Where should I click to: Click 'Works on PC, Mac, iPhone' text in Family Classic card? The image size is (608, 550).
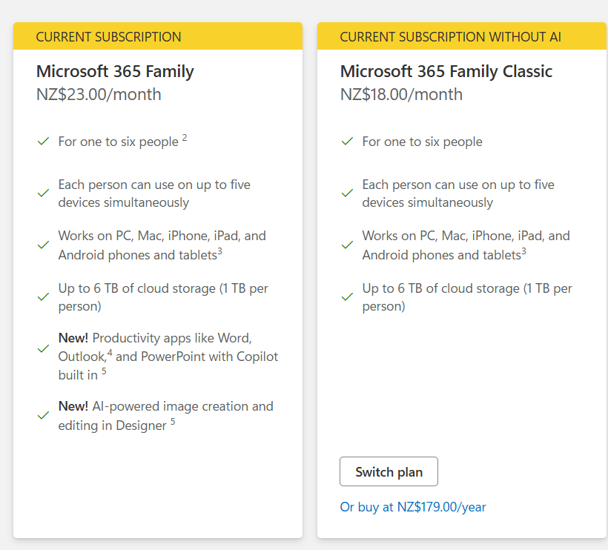(466, 245)
